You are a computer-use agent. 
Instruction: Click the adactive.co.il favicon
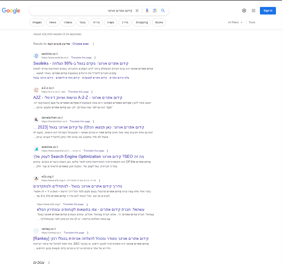[36, 149]
